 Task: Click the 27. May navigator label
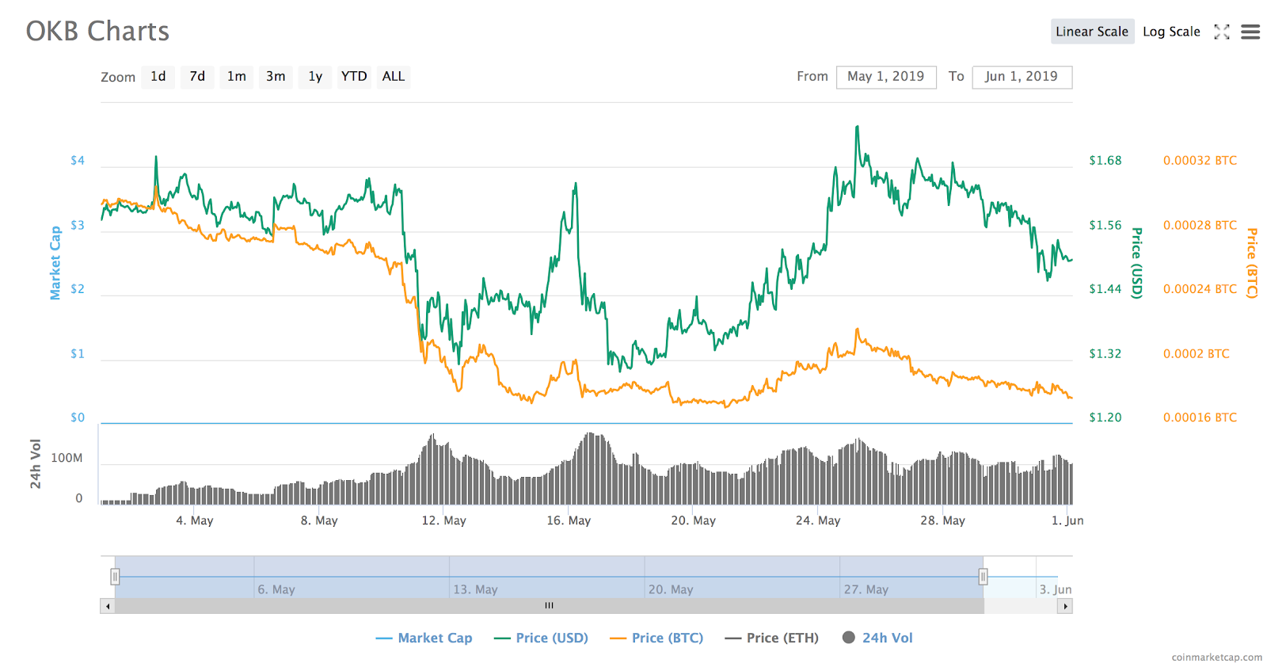[x=866, y=590]
